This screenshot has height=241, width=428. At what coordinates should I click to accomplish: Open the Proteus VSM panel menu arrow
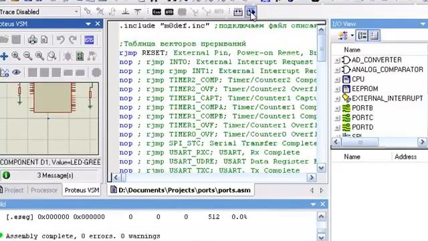point(88,24)
